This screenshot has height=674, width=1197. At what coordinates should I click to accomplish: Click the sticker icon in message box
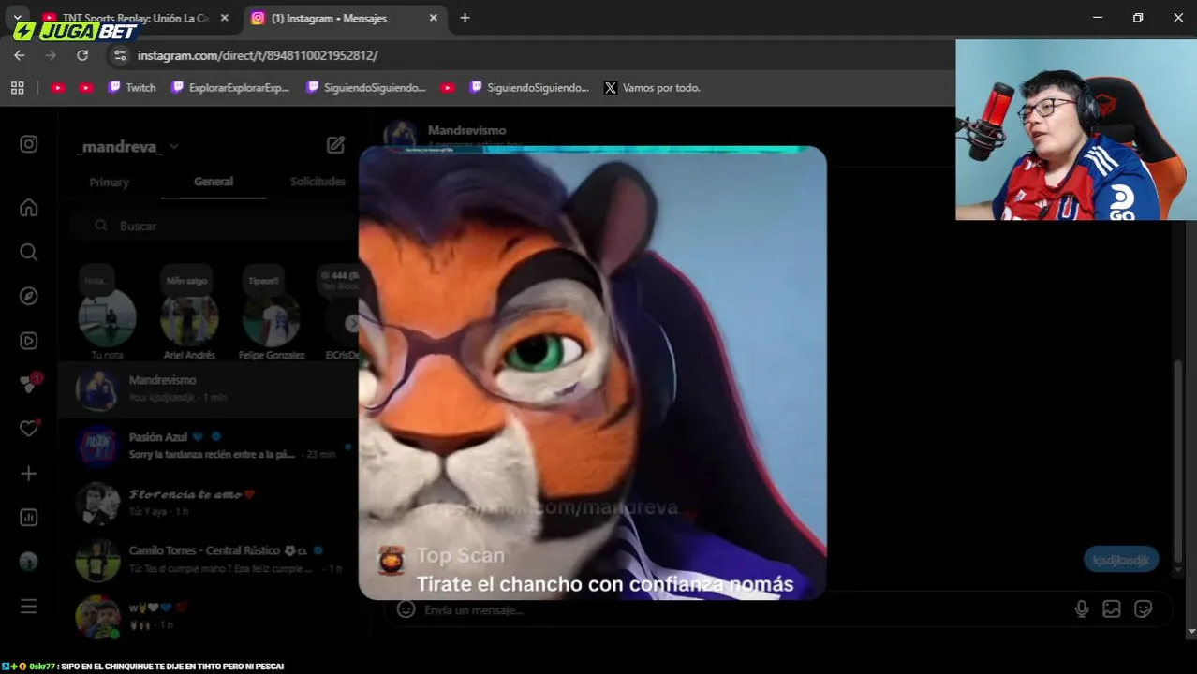(x=1143, y=609)
